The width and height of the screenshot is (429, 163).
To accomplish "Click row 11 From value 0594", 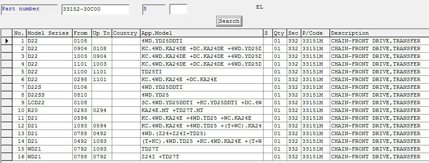I will (82, 118).
